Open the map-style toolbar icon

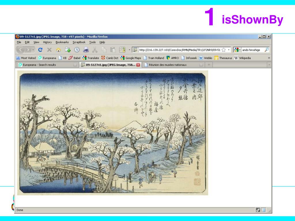click(x=122, y=50)
